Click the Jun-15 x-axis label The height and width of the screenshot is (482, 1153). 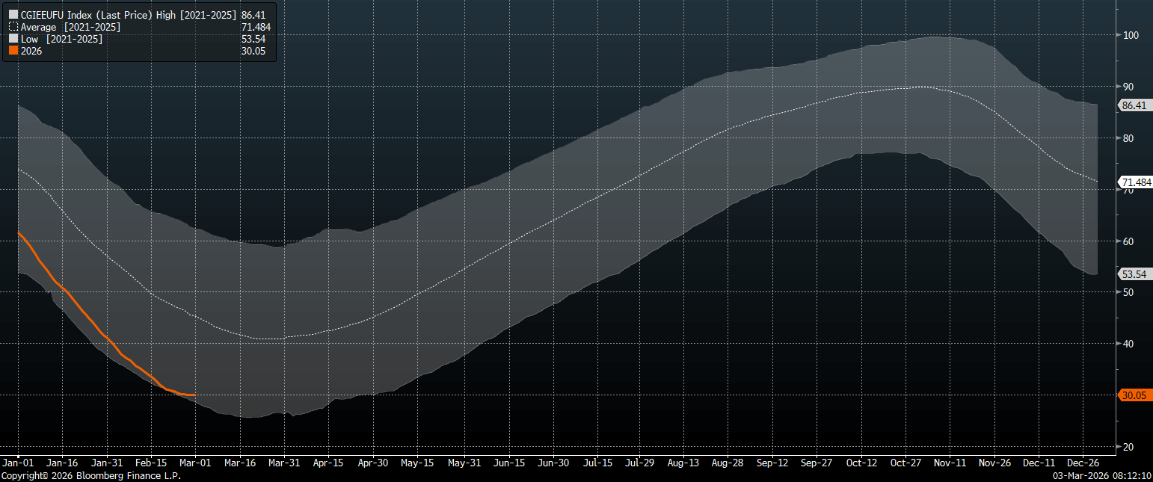coord(508,463)
